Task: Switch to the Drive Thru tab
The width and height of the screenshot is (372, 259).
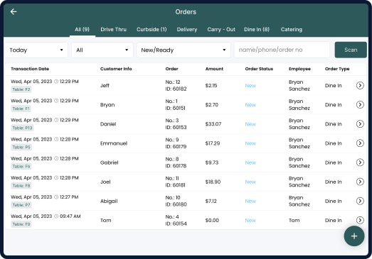Action: [113, 29]
